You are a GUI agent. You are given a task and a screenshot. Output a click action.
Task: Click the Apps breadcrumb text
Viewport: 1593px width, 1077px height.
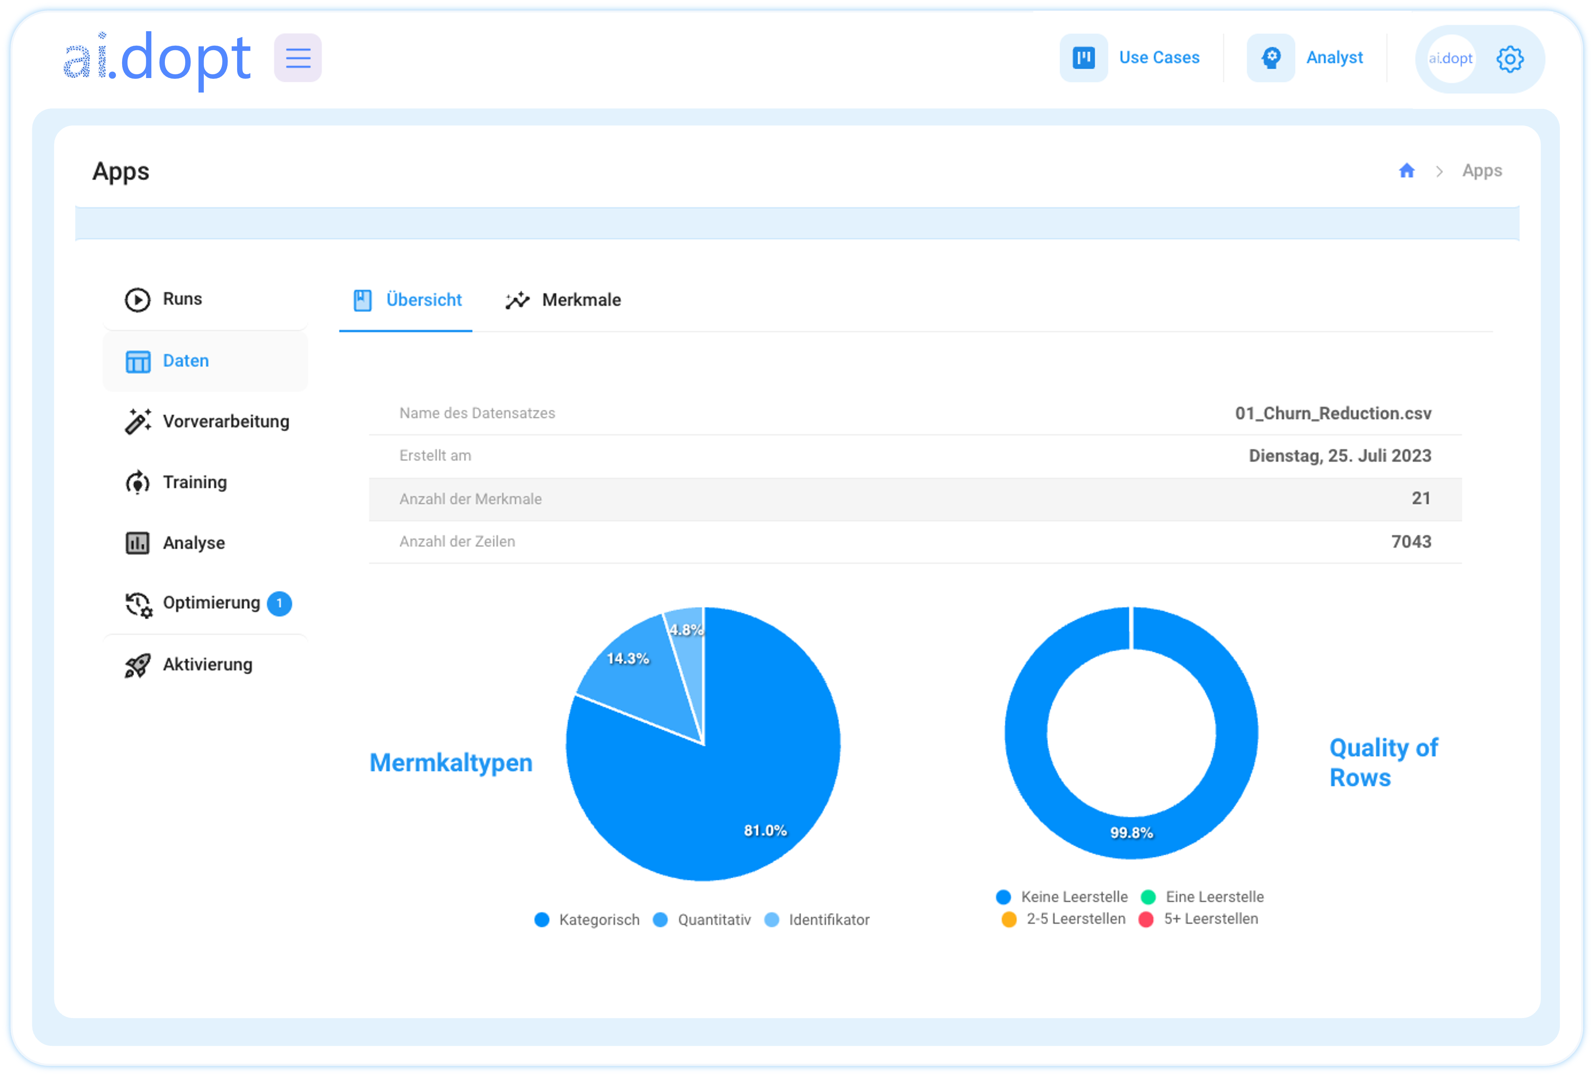tap(1482, 171)
